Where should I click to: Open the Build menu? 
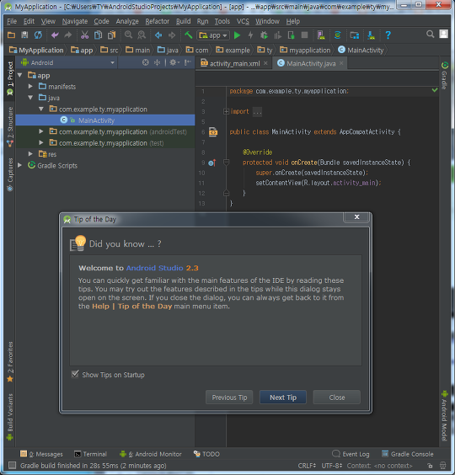[x=184, y=22]
